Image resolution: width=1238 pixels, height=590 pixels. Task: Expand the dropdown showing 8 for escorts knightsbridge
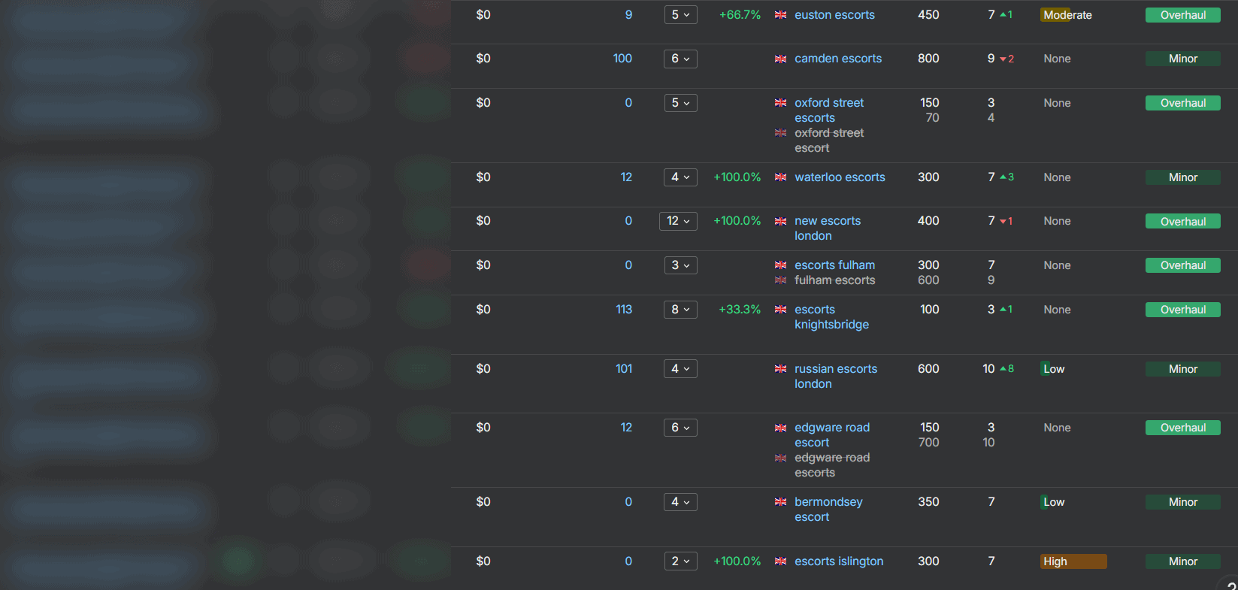click(x=680, y=310)
